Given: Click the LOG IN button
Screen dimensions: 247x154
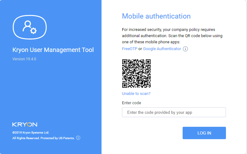Looking at the screenshot, I should [x=204, y=133].
